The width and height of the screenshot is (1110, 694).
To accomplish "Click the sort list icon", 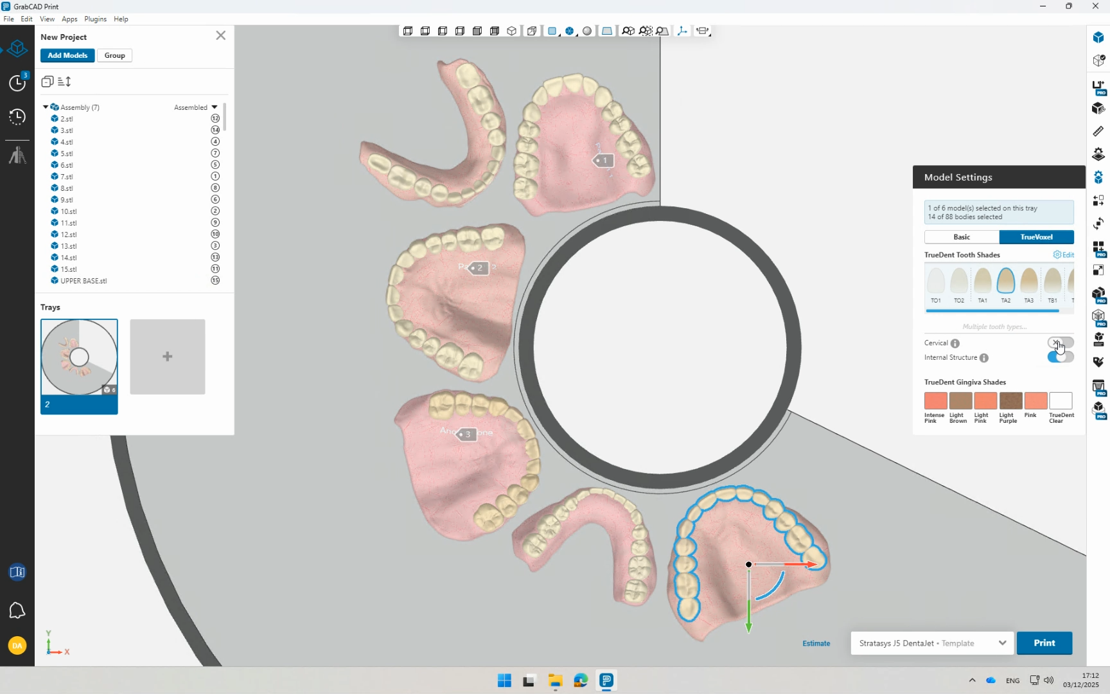I will click(x=64, y=82).
